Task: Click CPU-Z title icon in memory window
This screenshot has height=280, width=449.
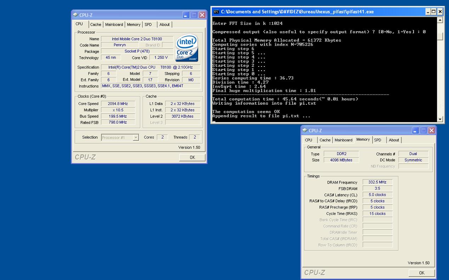Action: [305, 131]
